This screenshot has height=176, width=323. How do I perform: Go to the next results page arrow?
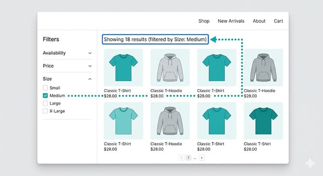[x=202, y=158]
